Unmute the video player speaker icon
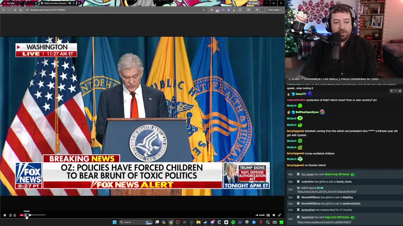 point(26,215)
